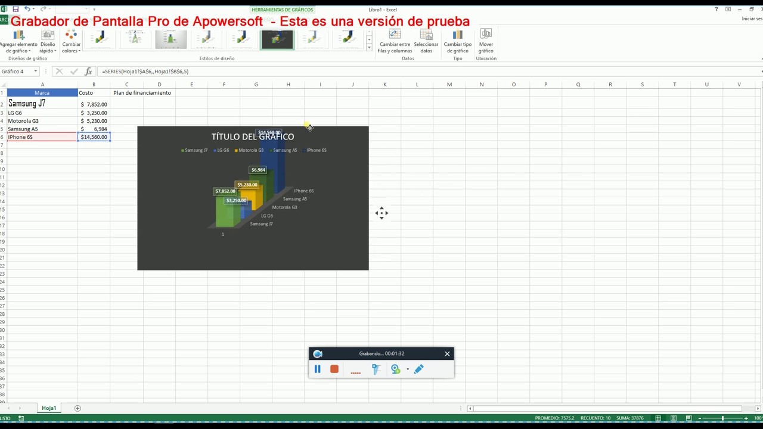Click the formula bar with SERIES formula
Image resolution: width=763 pixels, height=429 pixels.
tap(429, 71)
